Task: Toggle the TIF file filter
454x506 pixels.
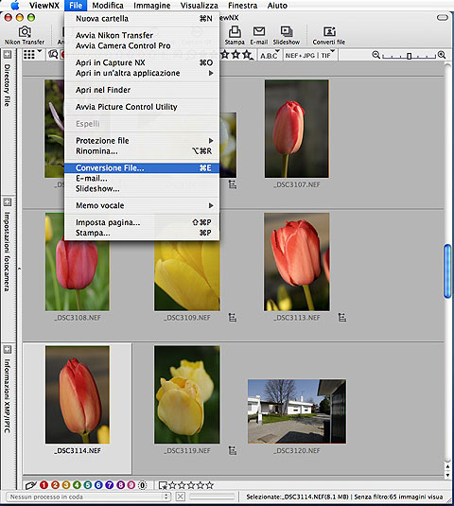Action: point(326,56)
